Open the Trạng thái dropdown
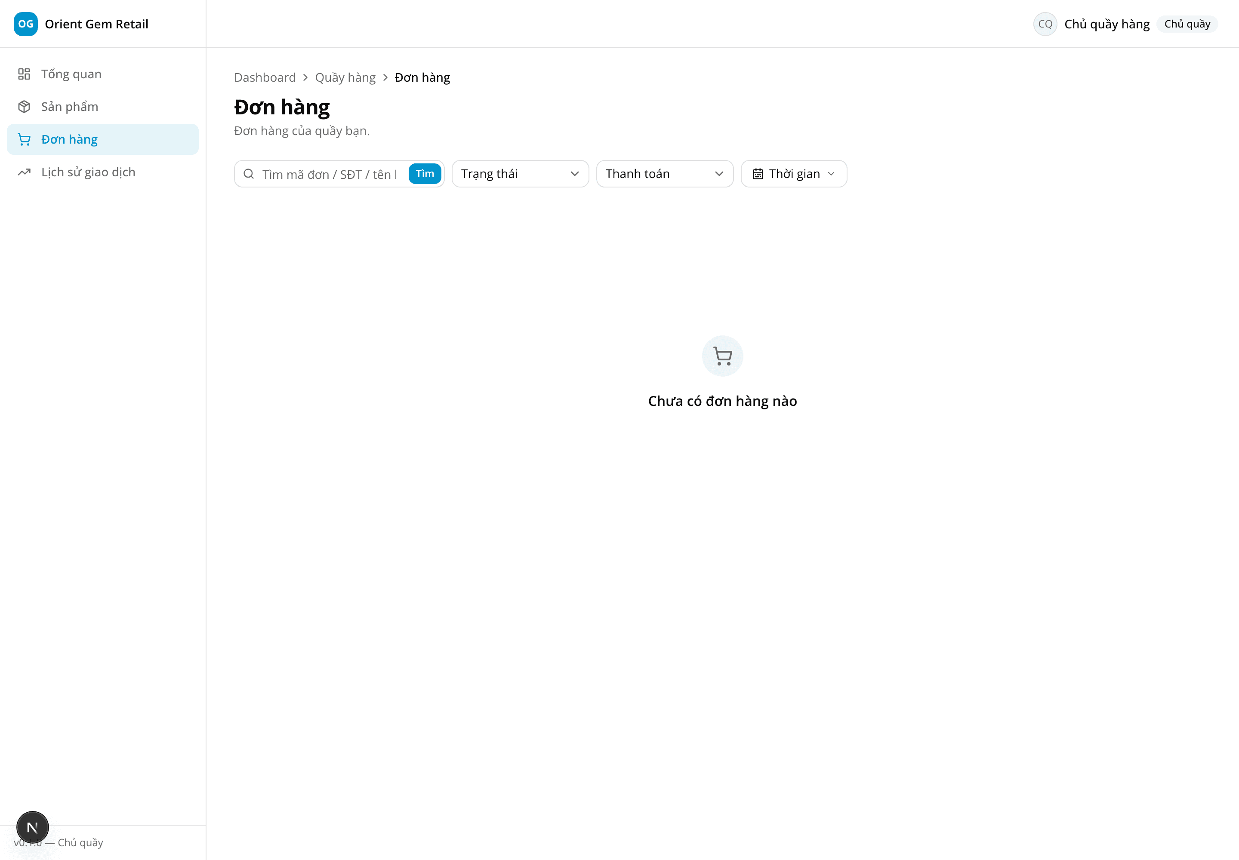This screenshot has width=1239, height=860. click(520, 174)
